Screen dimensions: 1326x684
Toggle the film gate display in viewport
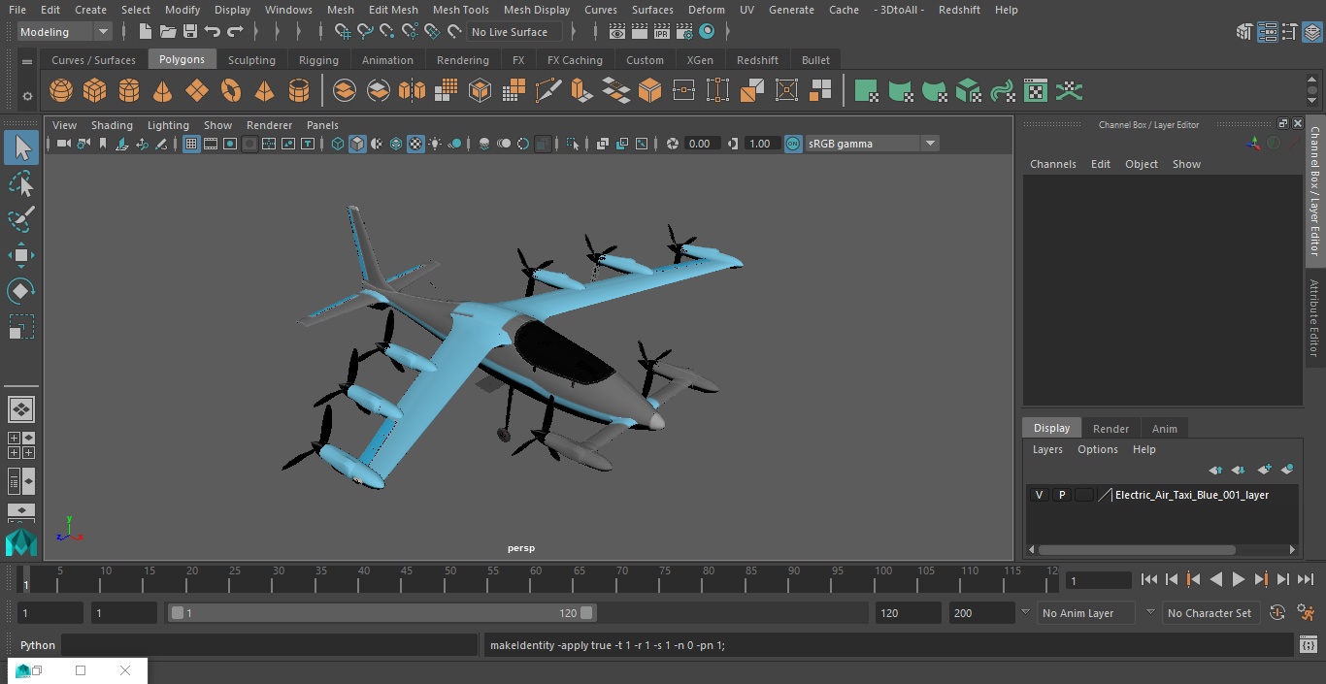pyautogui.click(x=211, y=144)
